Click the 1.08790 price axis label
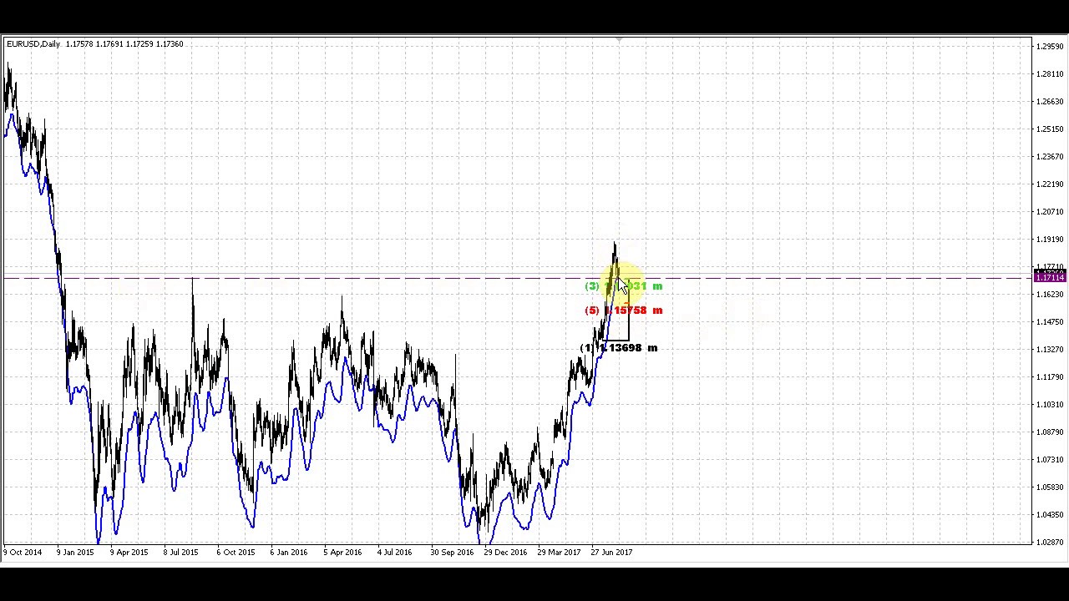Screen dimensions: 1069x601 coord(1050,432)
